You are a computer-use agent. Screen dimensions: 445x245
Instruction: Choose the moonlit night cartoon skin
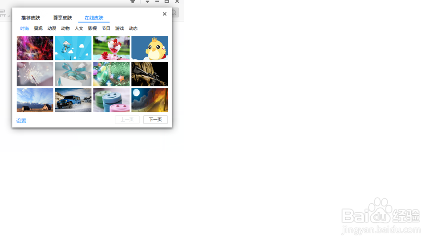click(150, 100)
